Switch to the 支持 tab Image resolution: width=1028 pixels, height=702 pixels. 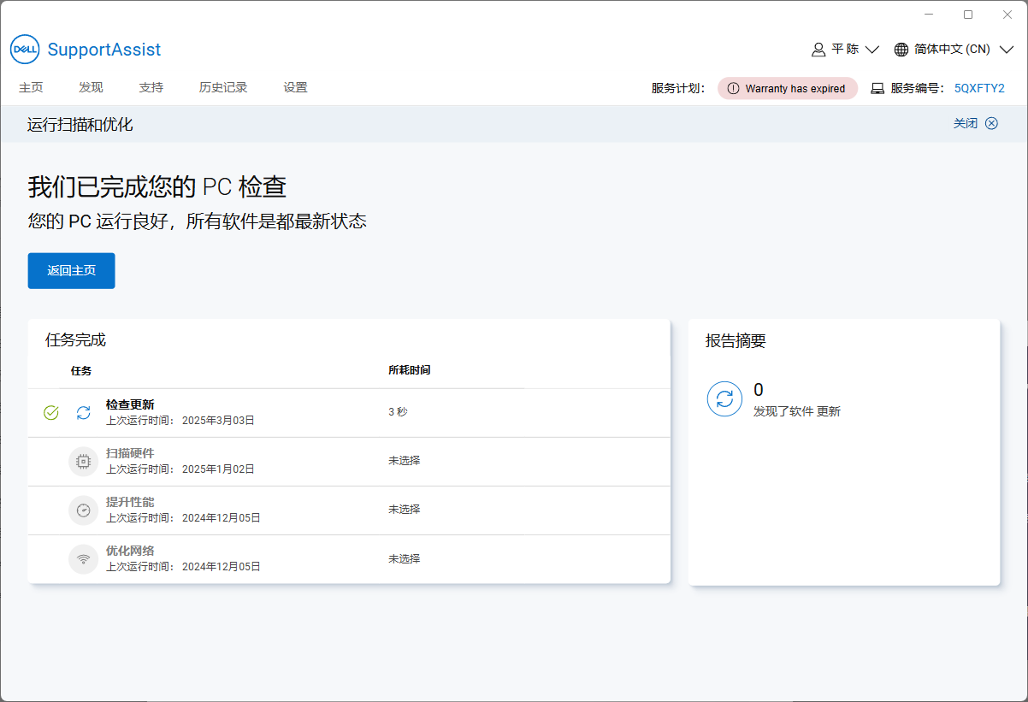(151, 87)
